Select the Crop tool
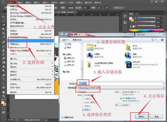This screenshot has height=122, width=167. click(4, 33)
